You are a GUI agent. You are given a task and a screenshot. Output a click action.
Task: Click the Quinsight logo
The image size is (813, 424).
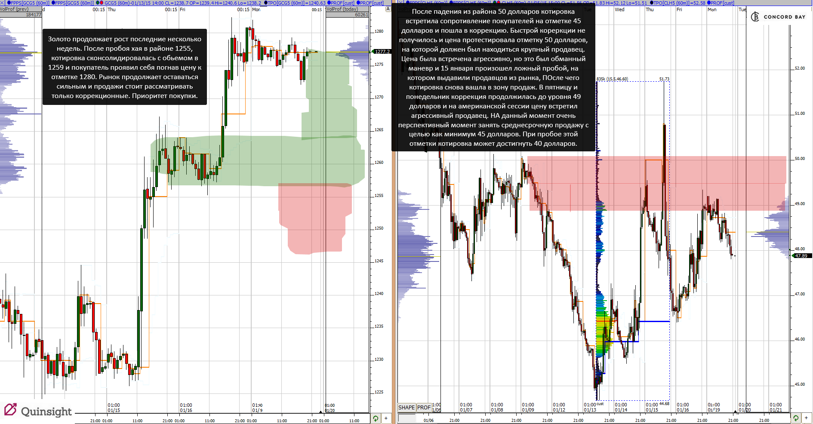(x=38, y=411)
